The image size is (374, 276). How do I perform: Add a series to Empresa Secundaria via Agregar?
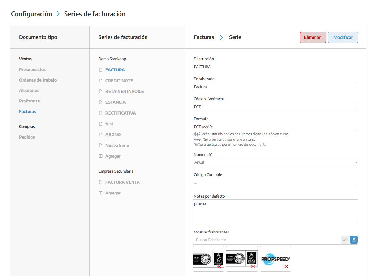[x=113, y=193]
